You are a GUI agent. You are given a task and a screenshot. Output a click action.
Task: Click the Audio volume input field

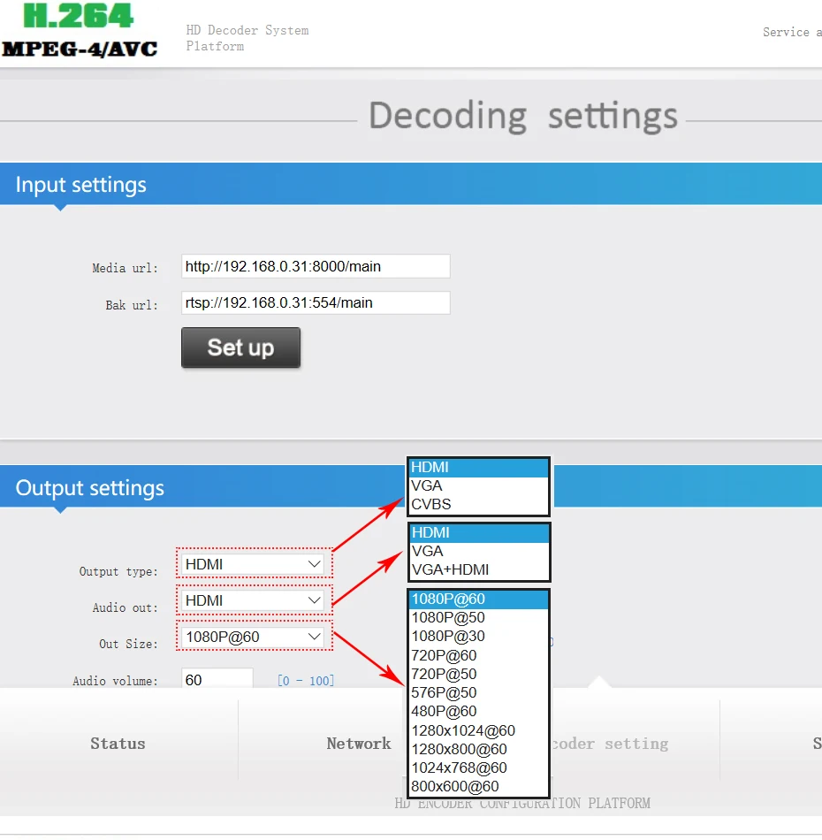[217, 679]
